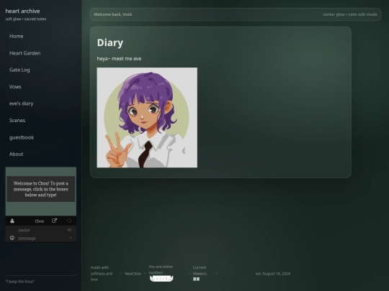Click 'You are visitor number:' label
Image resolution: width=389 pixels, height=291 pixels.
161,269
